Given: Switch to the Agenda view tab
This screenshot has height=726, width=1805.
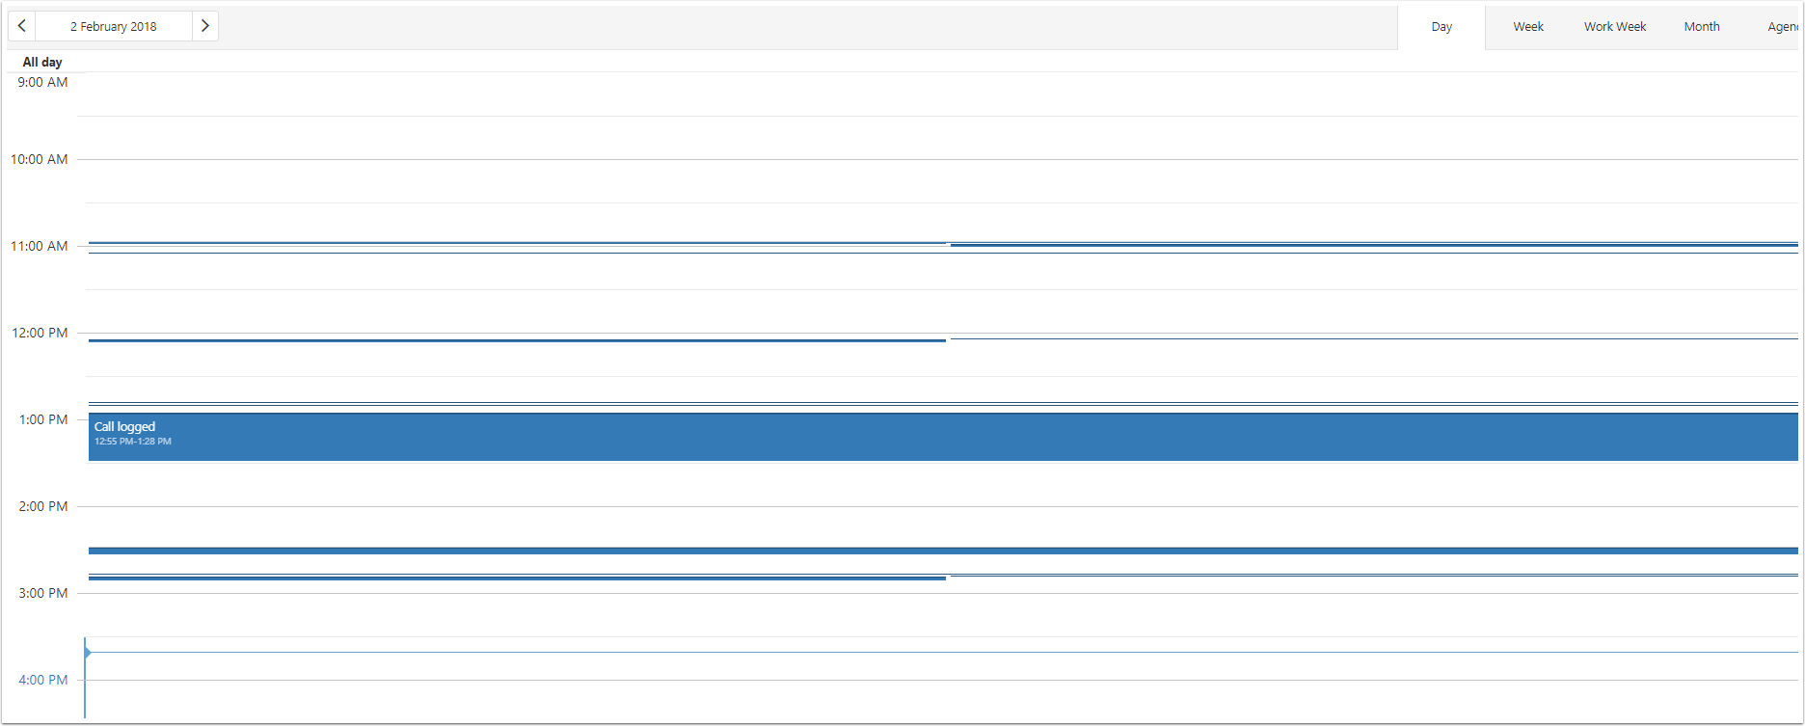Looking at the screenshot, I should pos(1782,27).
